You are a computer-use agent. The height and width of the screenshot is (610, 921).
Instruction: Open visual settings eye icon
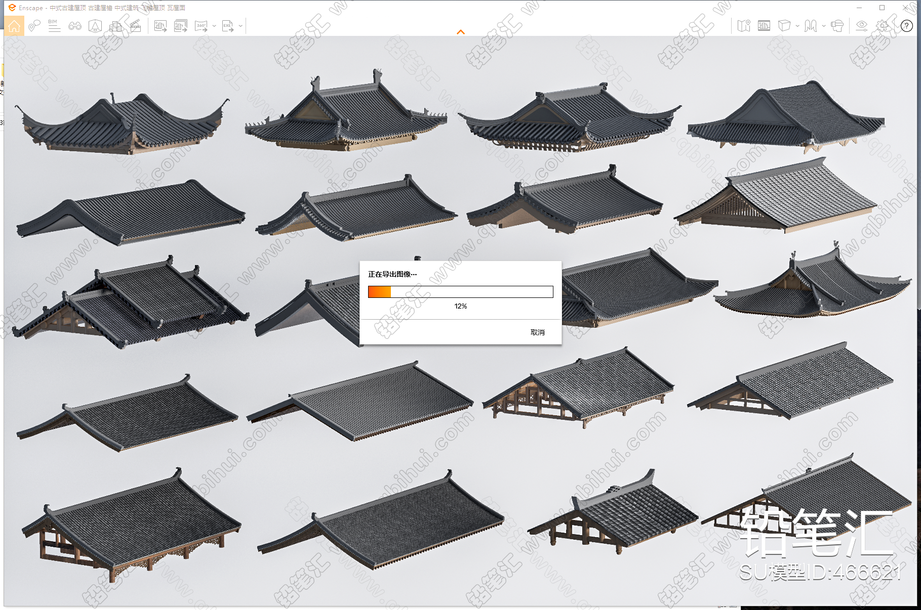coord(862,26)
